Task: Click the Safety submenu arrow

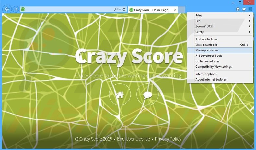Action: [x=250, y=32]
